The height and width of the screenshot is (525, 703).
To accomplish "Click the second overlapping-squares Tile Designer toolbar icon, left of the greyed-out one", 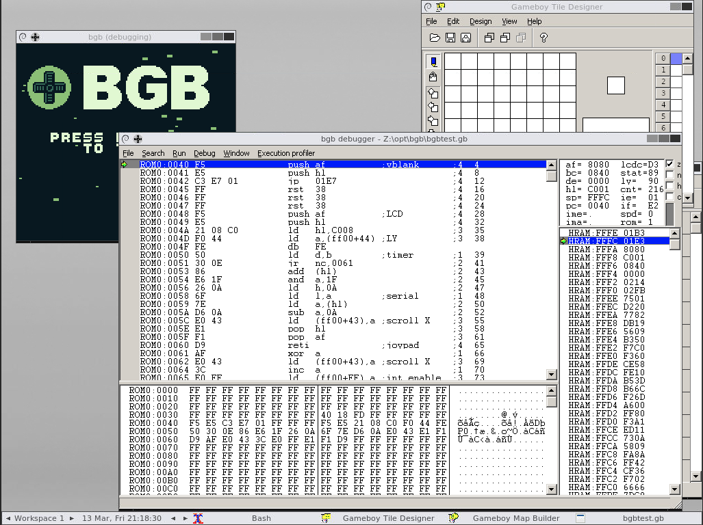I will point(505,38).
